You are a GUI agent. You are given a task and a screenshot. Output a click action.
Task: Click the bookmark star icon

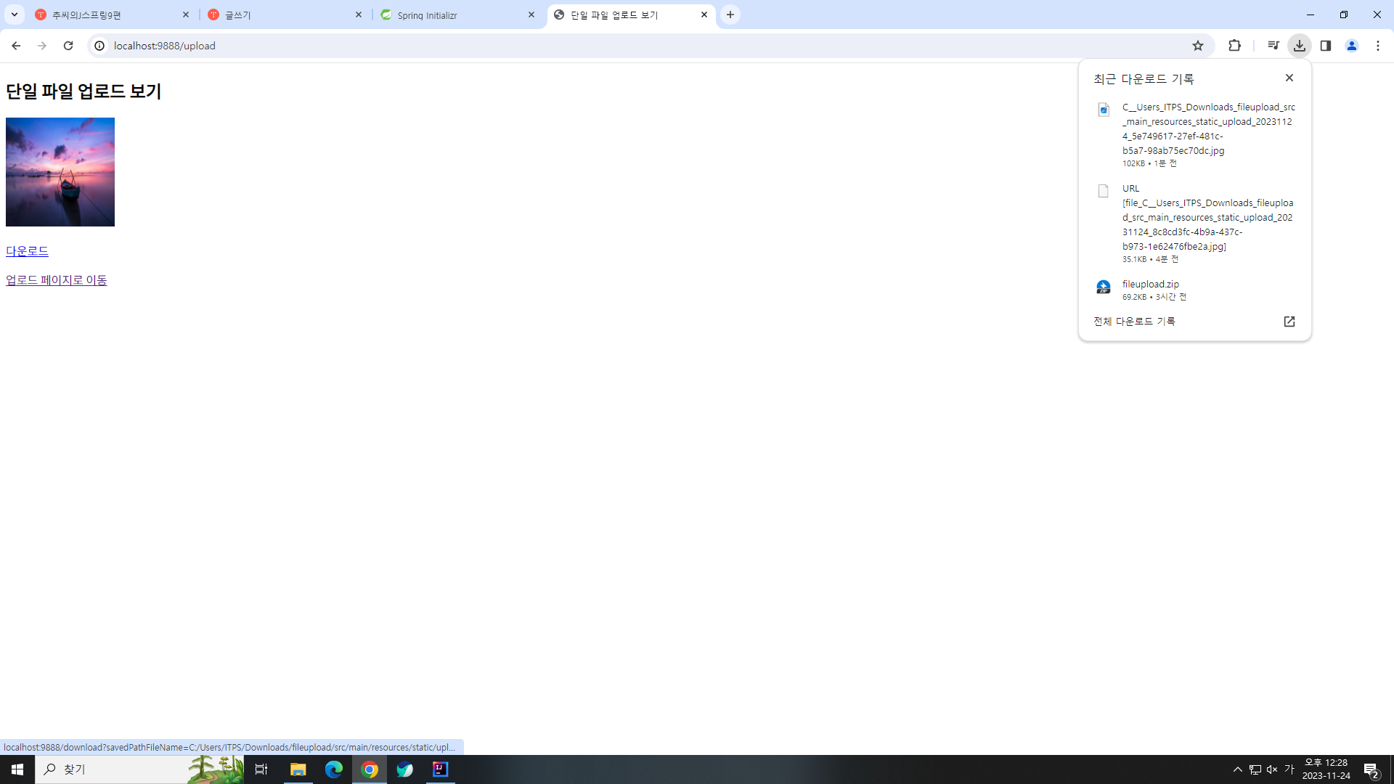click(x=1198, y=46)
